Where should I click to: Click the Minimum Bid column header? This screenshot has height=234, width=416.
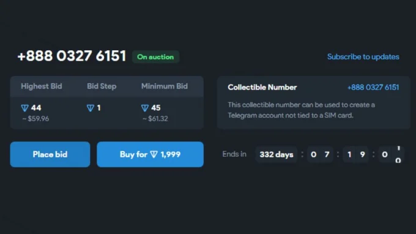[165, 86]
